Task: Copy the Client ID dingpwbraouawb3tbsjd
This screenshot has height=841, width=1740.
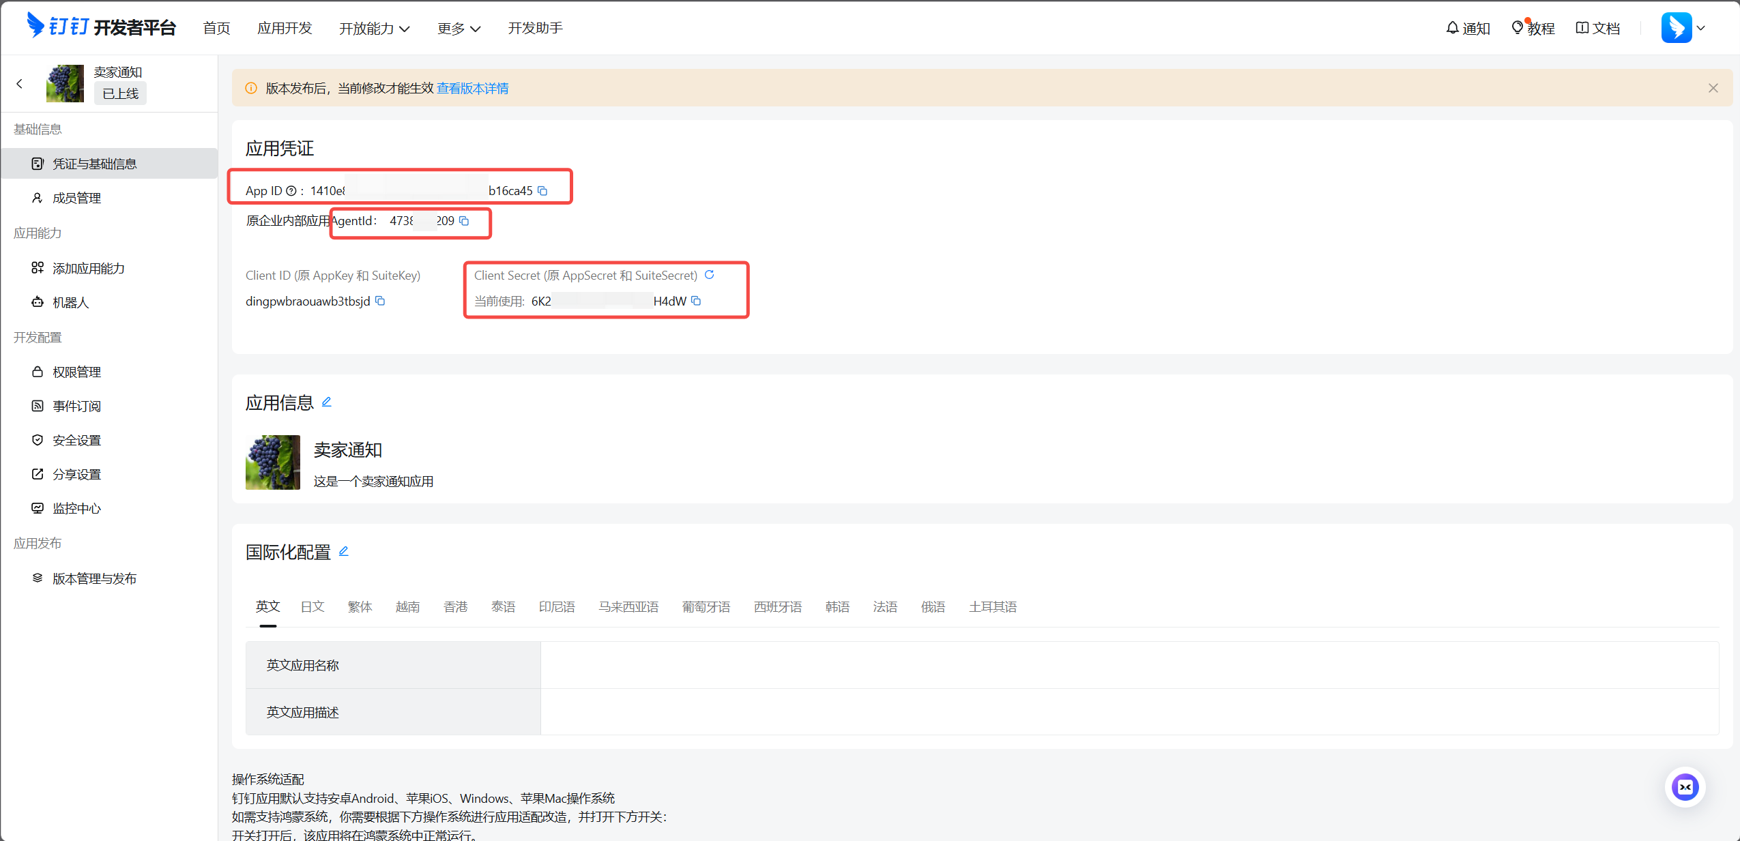Action: 380,301
